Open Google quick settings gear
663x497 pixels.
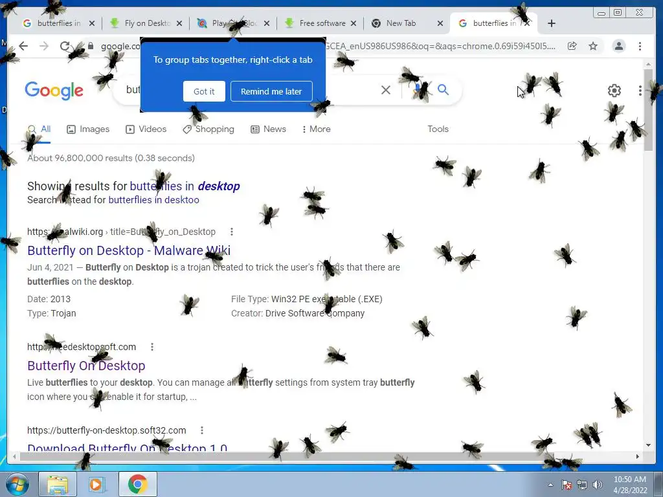pyautogui.click(x=614, y=91)
